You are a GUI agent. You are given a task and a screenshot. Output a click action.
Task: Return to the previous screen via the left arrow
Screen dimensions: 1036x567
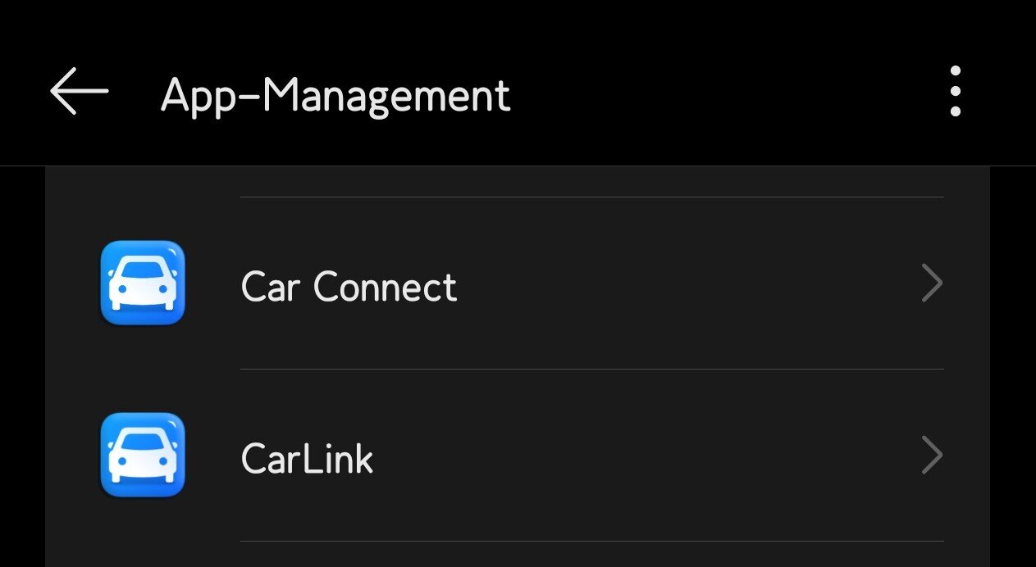79,91
